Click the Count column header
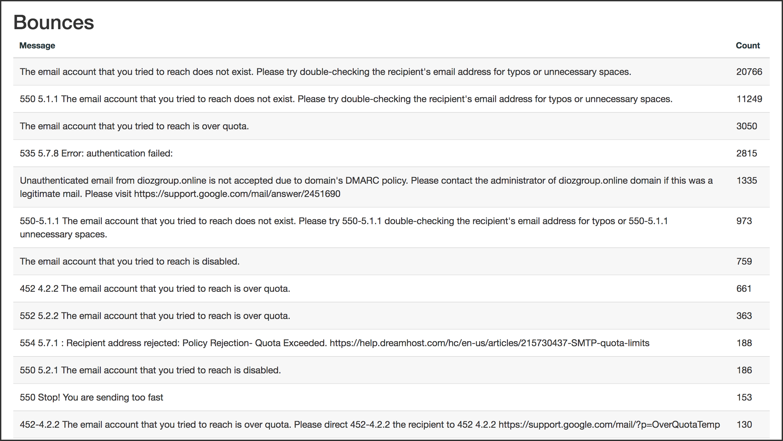Image resolution: width=783 pixels, height=441 pixels. [747, 45]
